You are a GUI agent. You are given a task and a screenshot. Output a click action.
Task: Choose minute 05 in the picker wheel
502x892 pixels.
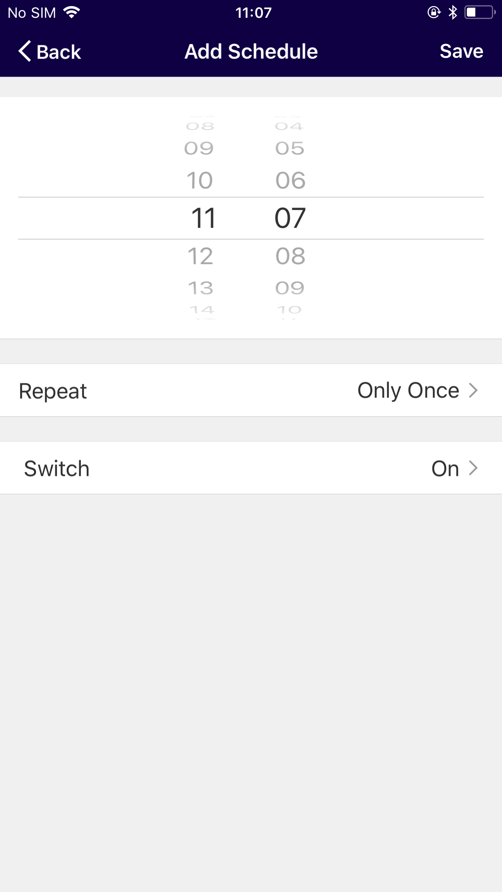coord(290,148)
